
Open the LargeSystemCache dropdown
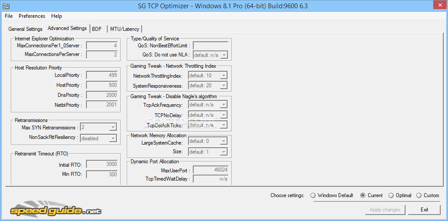point(208,141)
